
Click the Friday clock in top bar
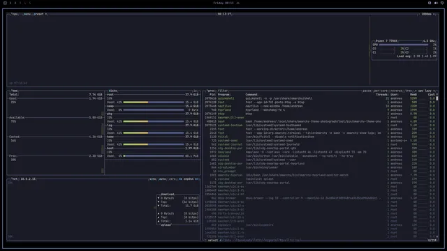pyautogui.click(x=223, y=3)
